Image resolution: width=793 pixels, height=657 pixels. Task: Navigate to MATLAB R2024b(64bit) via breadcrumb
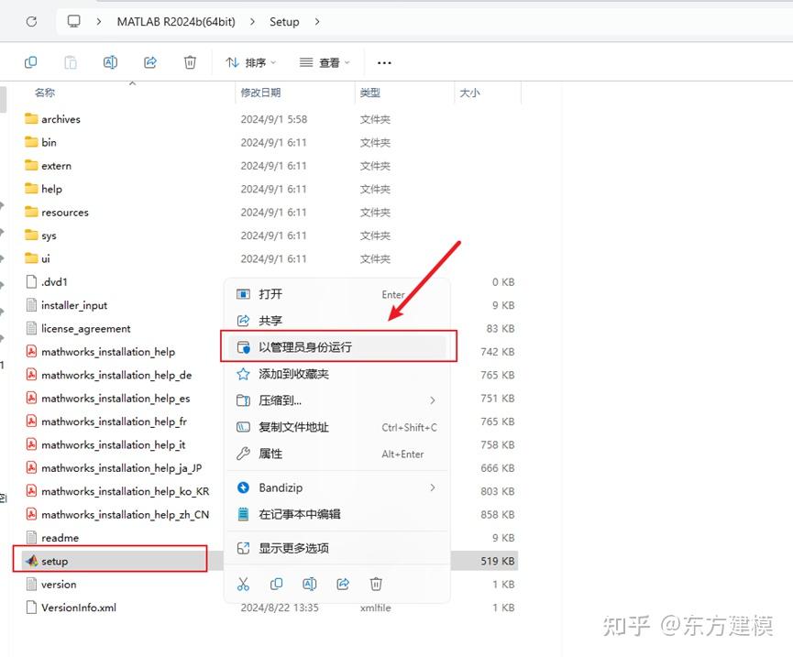(176, 21)
